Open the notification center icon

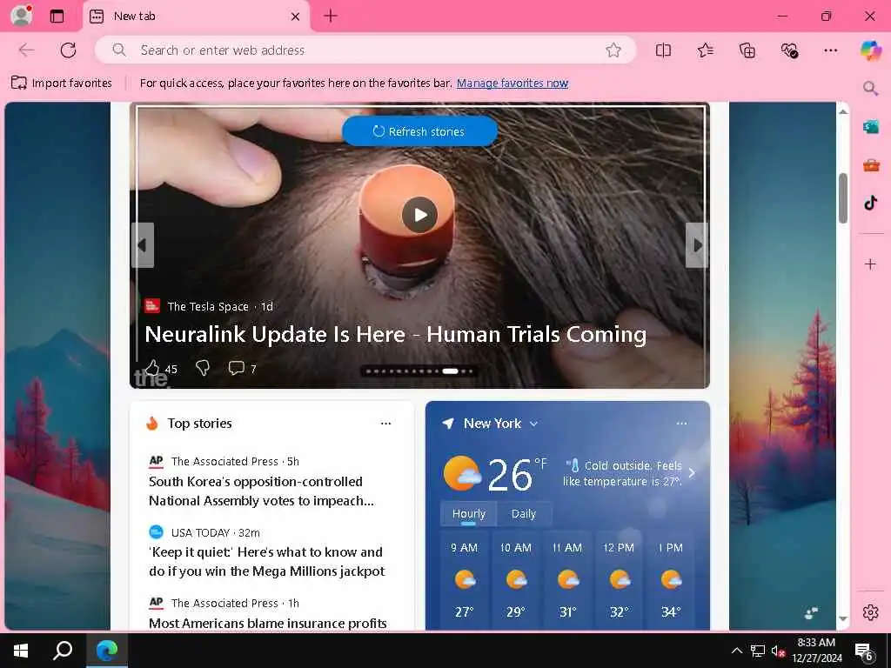coord(864,652)
